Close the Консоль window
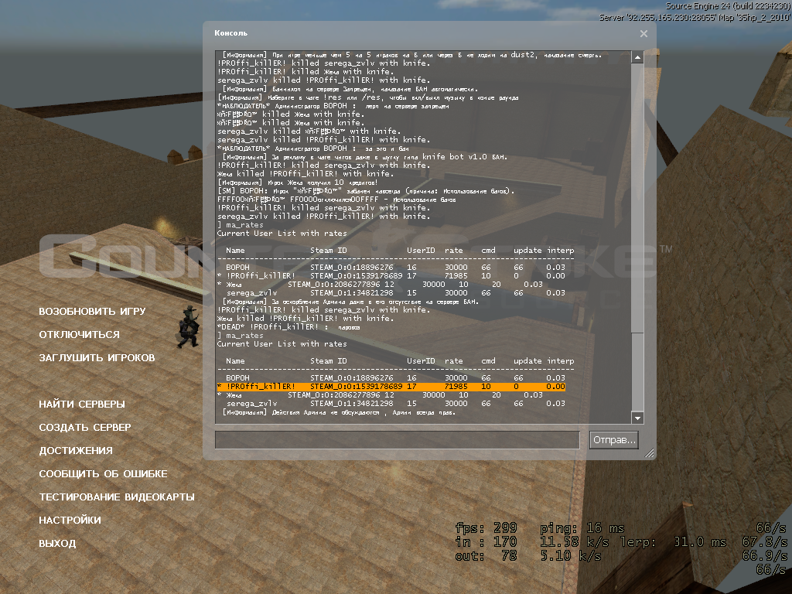 tap(643, 34)
